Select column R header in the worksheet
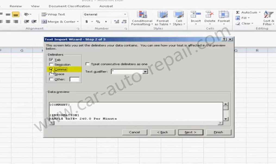 click(257, 51)
